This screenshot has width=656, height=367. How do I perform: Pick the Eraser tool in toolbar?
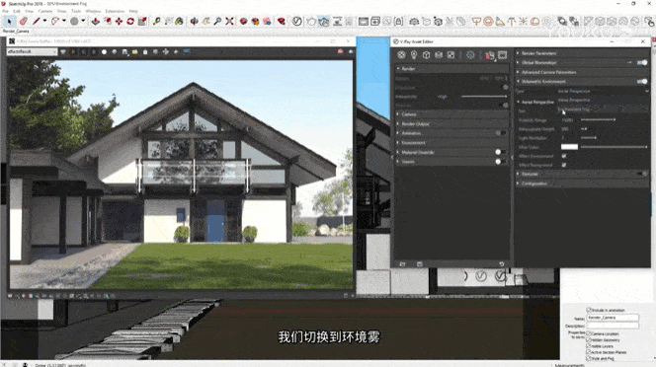[24, 22]
